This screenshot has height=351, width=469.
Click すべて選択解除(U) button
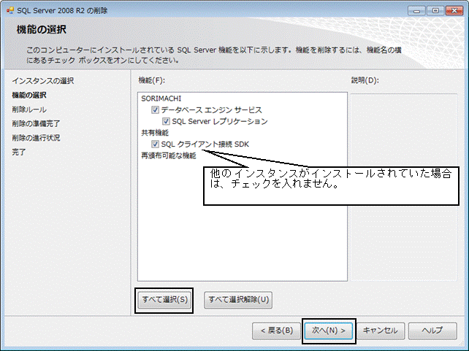[x=238, y=300]
